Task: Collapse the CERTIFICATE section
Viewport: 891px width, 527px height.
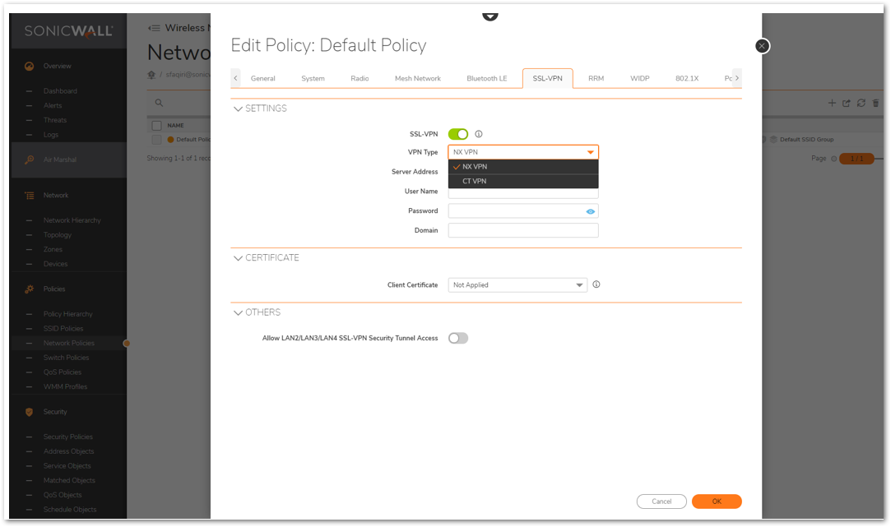Action: 239,258
